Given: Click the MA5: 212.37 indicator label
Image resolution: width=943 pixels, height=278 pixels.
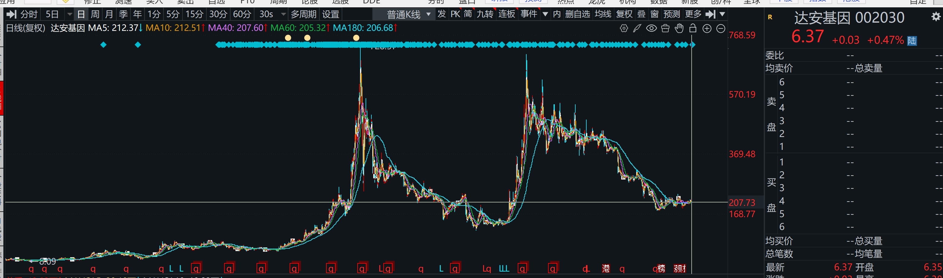Looking at the screenshot, I should 116,28.
